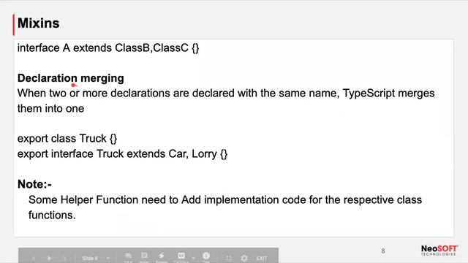The width and height of the screenshot is (468, 263).
Task: Toggle the captions icon
Action: click(x=181, y=256)
